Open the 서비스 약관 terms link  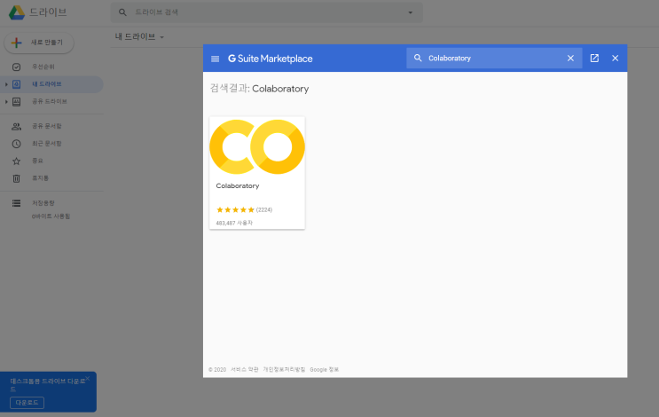(244, 369)
